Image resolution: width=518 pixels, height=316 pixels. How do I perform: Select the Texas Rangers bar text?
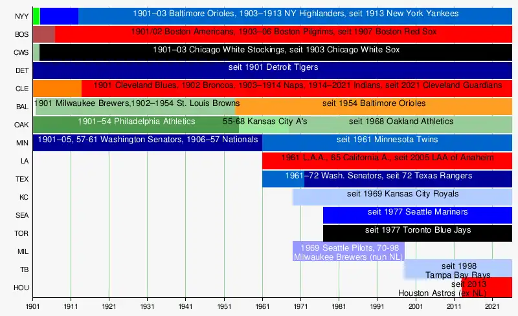tap(379, 176)
